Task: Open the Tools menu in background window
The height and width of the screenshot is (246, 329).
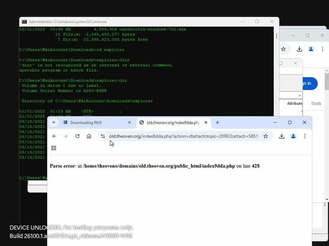Action: (x=316, y=103)
